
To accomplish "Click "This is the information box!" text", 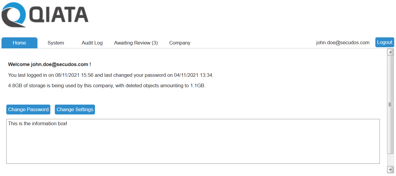I will click(38, 123).
